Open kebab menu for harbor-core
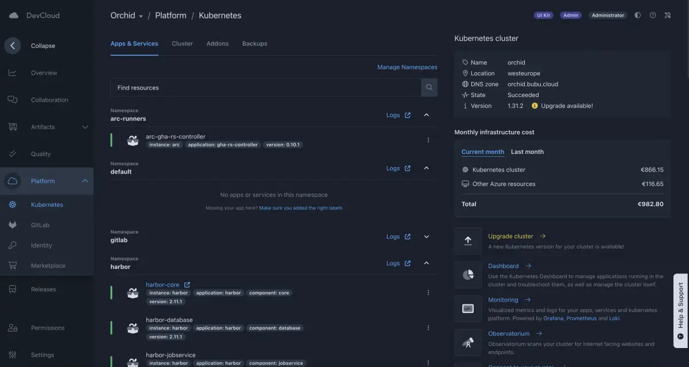Viewport: 689px width, 367px height. [428, 293]
